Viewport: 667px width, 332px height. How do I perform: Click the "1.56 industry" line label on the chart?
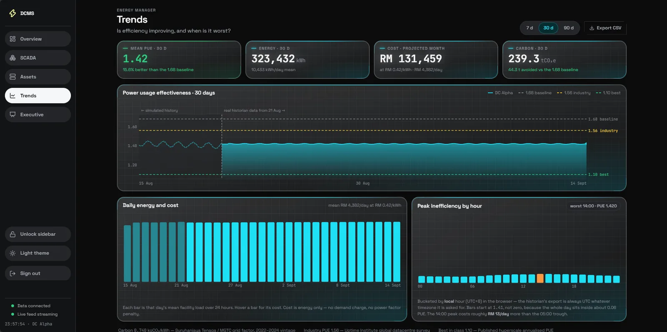(x=603, y=131)
